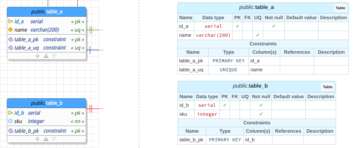Viewport: 353px width, 148px height.
Task: Click the Table tag on public.table_b
Action: pos(327,87)
